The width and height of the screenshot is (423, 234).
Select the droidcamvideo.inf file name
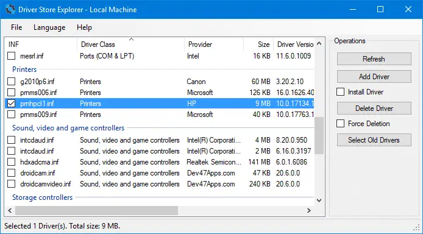46,184
